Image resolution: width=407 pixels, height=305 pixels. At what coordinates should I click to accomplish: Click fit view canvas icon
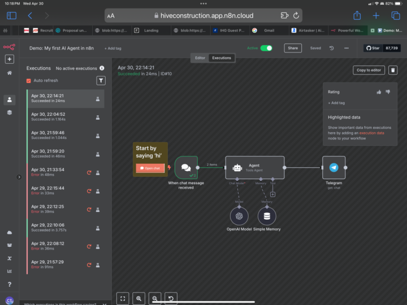click(123, 298)
